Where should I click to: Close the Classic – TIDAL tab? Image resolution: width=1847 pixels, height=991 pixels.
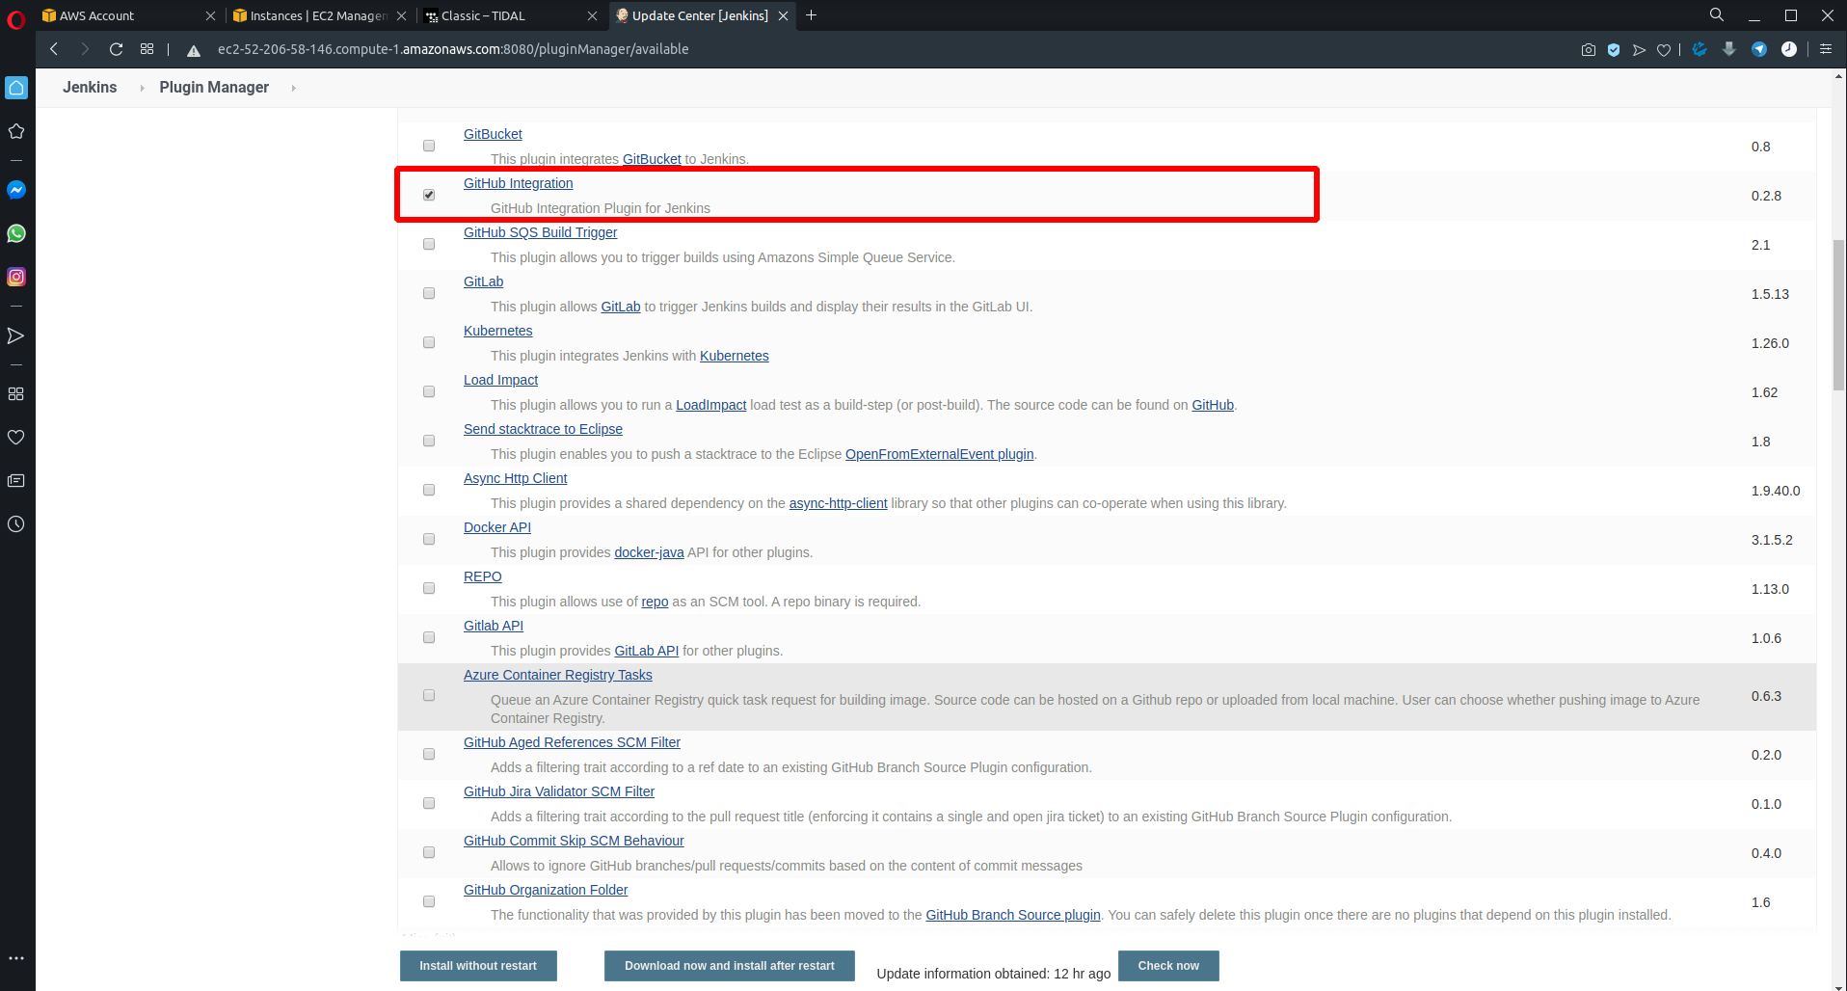tap(593, 15)
